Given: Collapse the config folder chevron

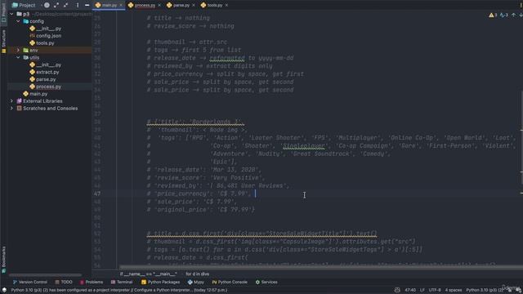Looking at the screenshot, I should pos(18,21).
